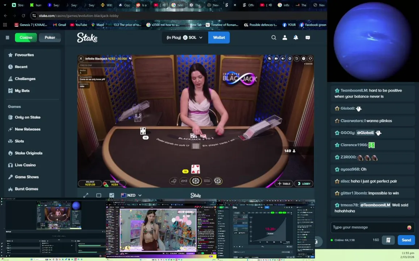The height and width of the screenshot is (261, 419).
Task: Click the @Globall mention tag
Action: point(365,133)
